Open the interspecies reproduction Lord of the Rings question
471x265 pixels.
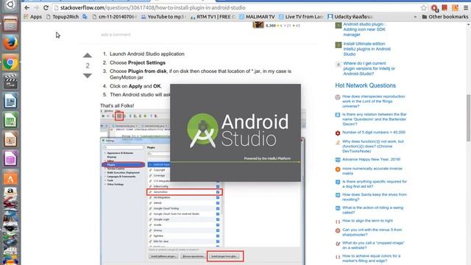[373, 102]
